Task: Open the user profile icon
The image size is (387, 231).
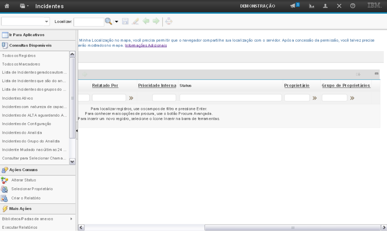Action: click(326, 6)
